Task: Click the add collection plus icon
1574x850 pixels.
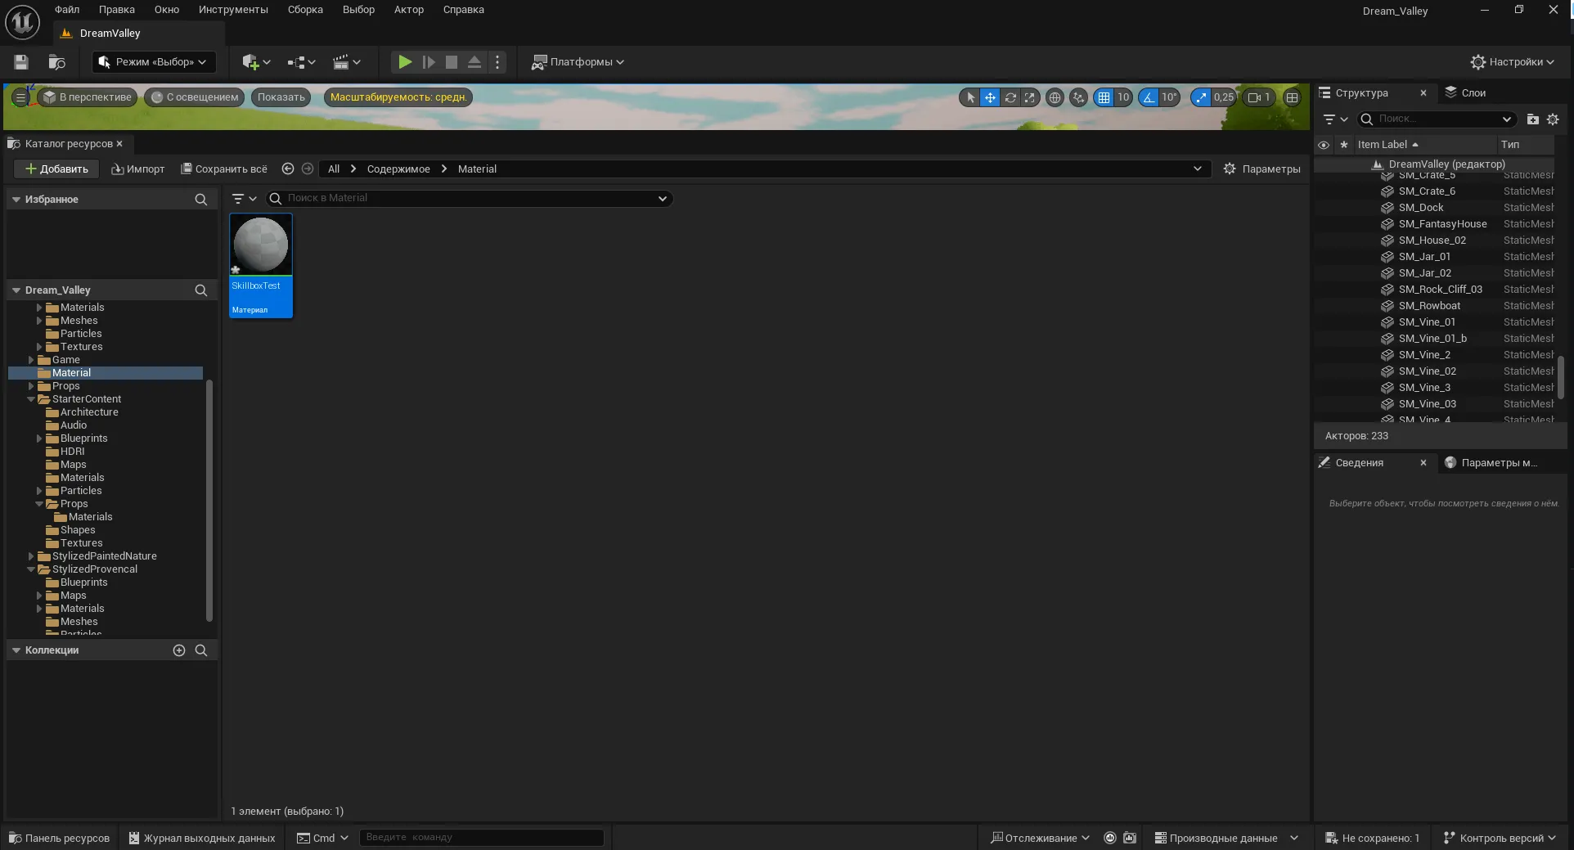Action: click(x=179, y=650)
